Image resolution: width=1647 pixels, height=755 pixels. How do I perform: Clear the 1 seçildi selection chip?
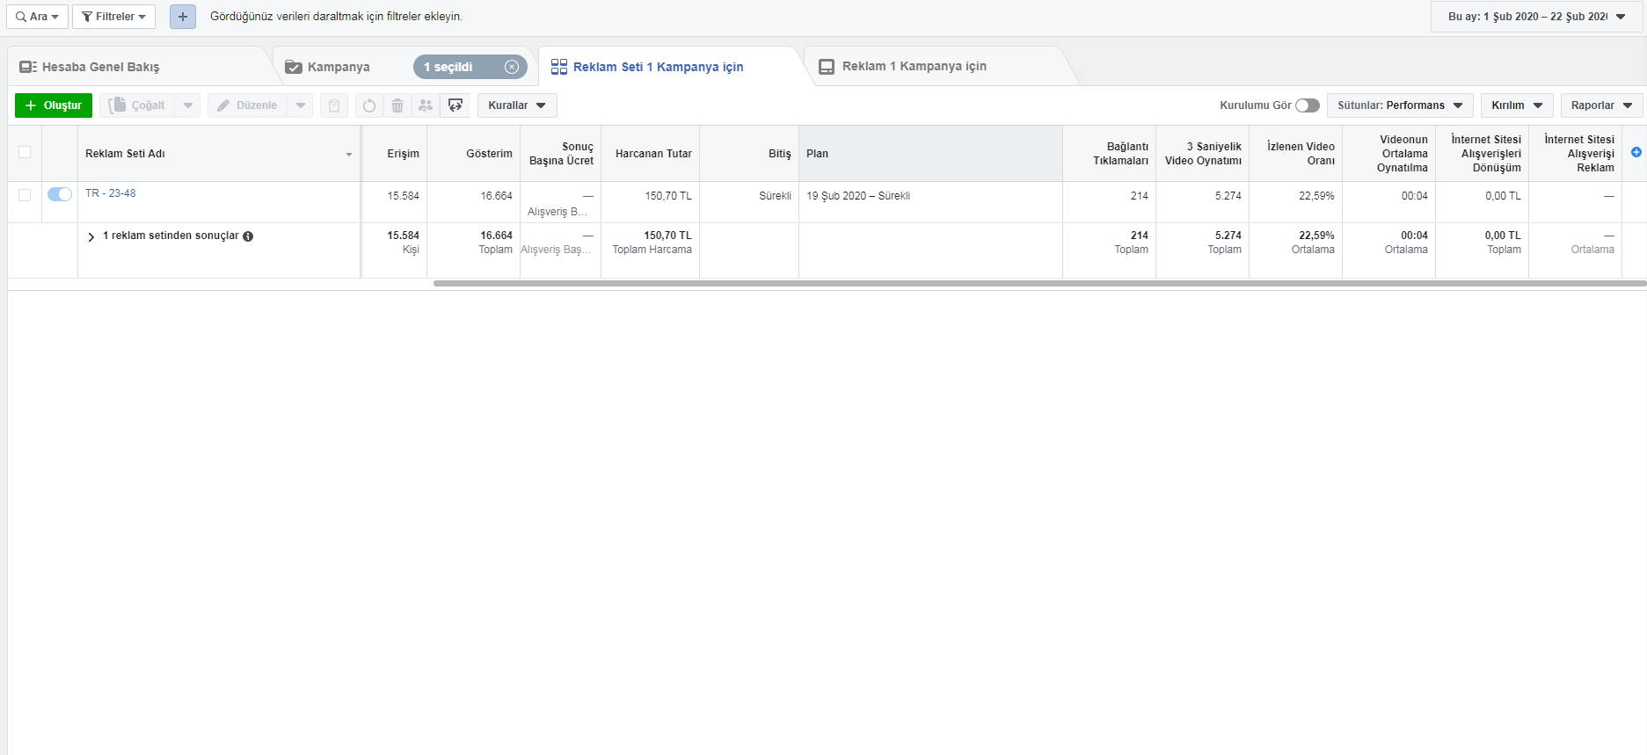[x=512, y=67]
